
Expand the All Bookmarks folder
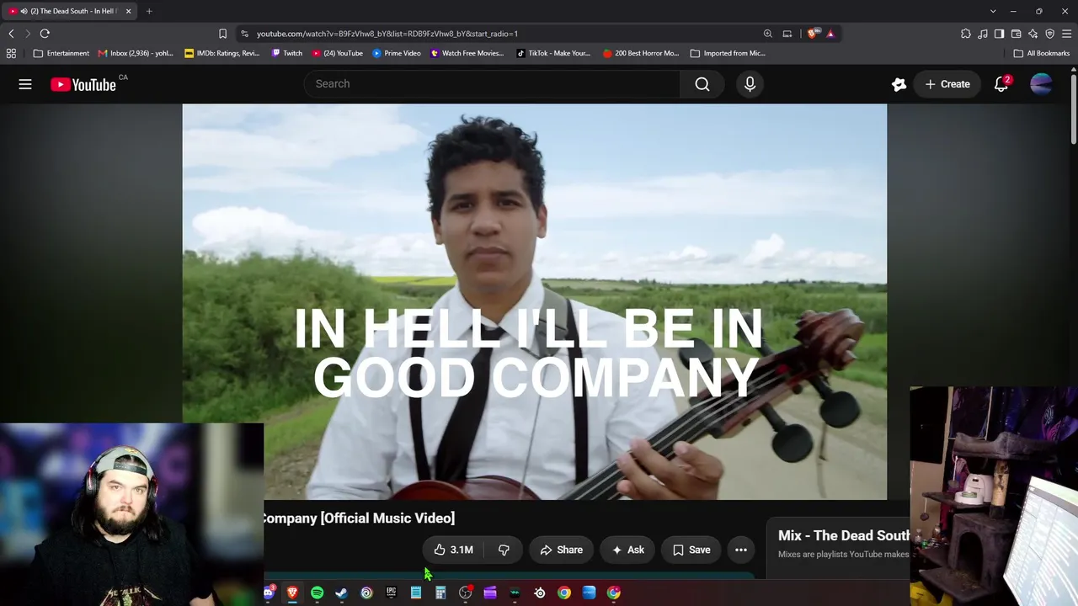click(x=1042, y=53)
